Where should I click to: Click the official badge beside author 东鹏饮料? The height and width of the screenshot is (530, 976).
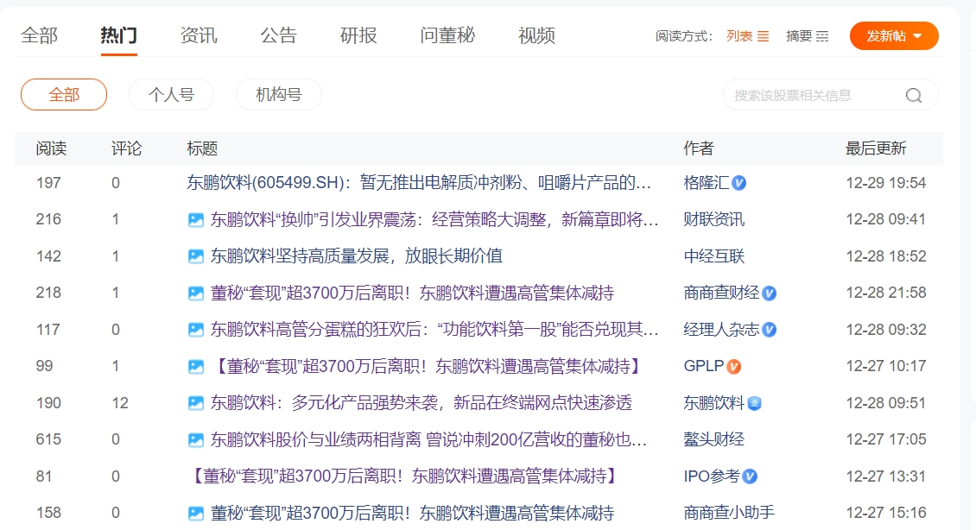tap(754, 403)
